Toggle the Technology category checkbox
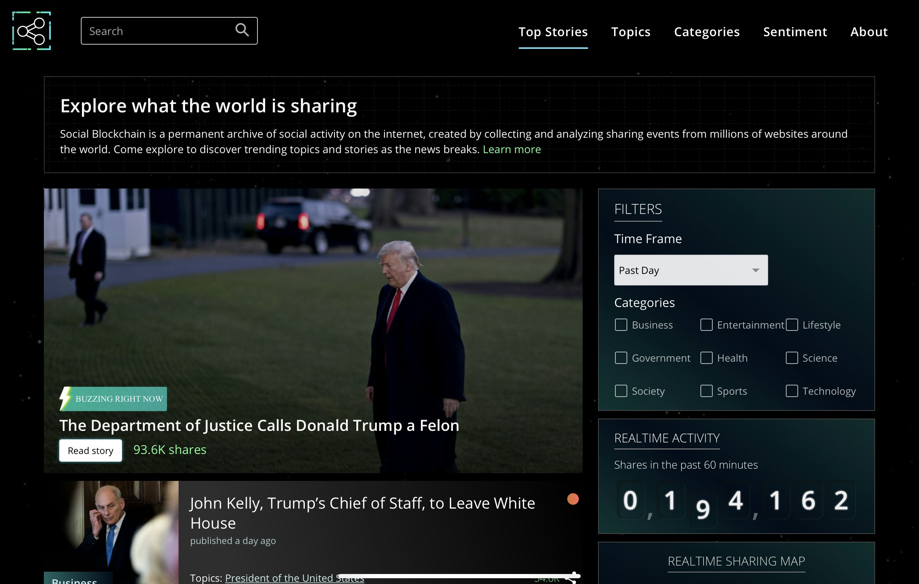 (792, 391)
